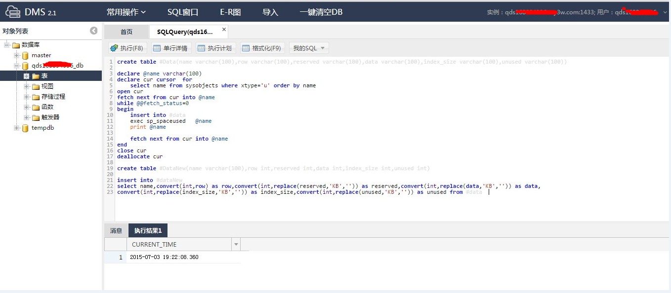Click 一键清空DB in top bar
Screen dimensions: 671x293
321,12
